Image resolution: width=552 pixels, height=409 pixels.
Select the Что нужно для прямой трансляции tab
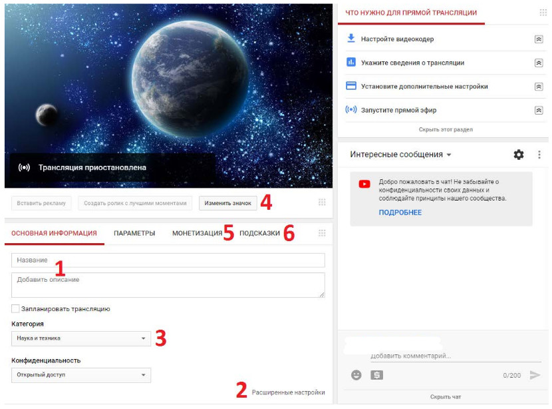(411, 13)
